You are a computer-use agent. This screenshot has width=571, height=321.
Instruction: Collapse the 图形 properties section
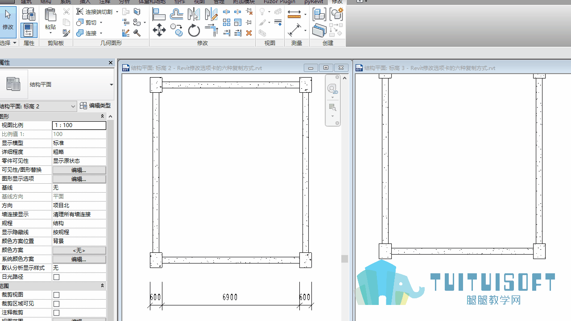pos(102,116)
